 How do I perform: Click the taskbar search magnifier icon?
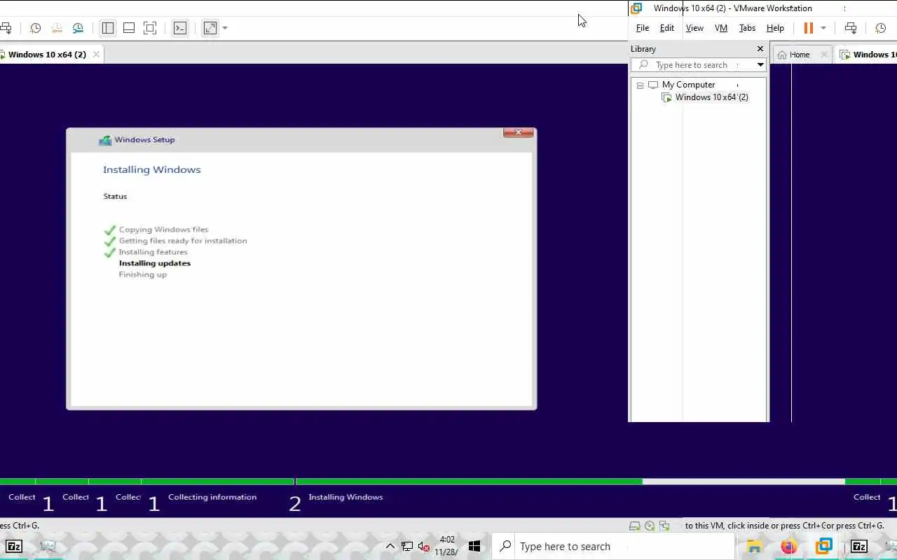(505, 547)
